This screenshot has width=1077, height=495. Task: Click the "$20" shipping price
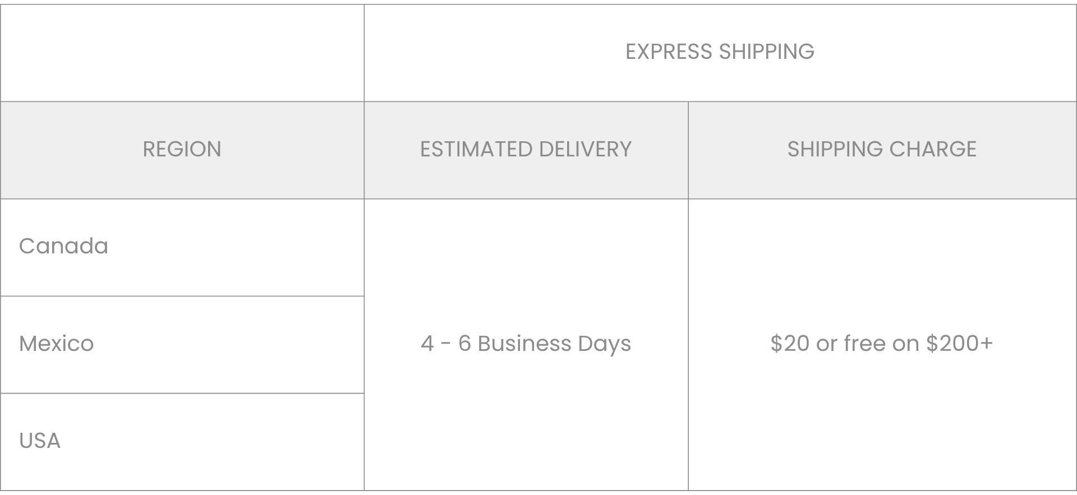click(790, 344)
